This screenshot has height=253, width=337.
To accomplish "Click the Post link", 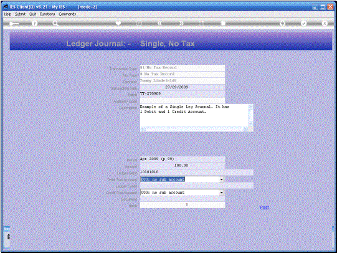I will click(264, 208).
